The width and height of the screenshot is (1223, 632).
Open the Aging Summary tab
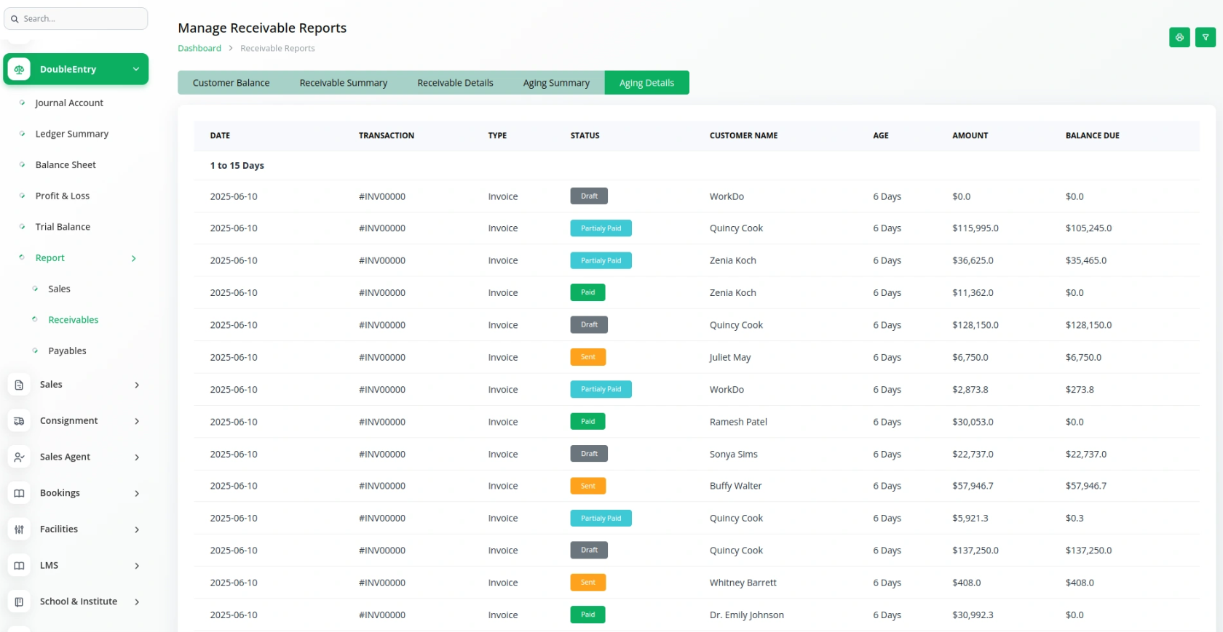pyautogui.click(x=556, y=83)
